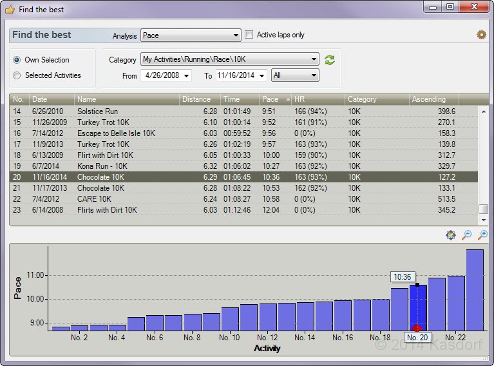Zoom in the chart with plus magnifier
This screenshot has height=366, width=494.
[482, 235]
